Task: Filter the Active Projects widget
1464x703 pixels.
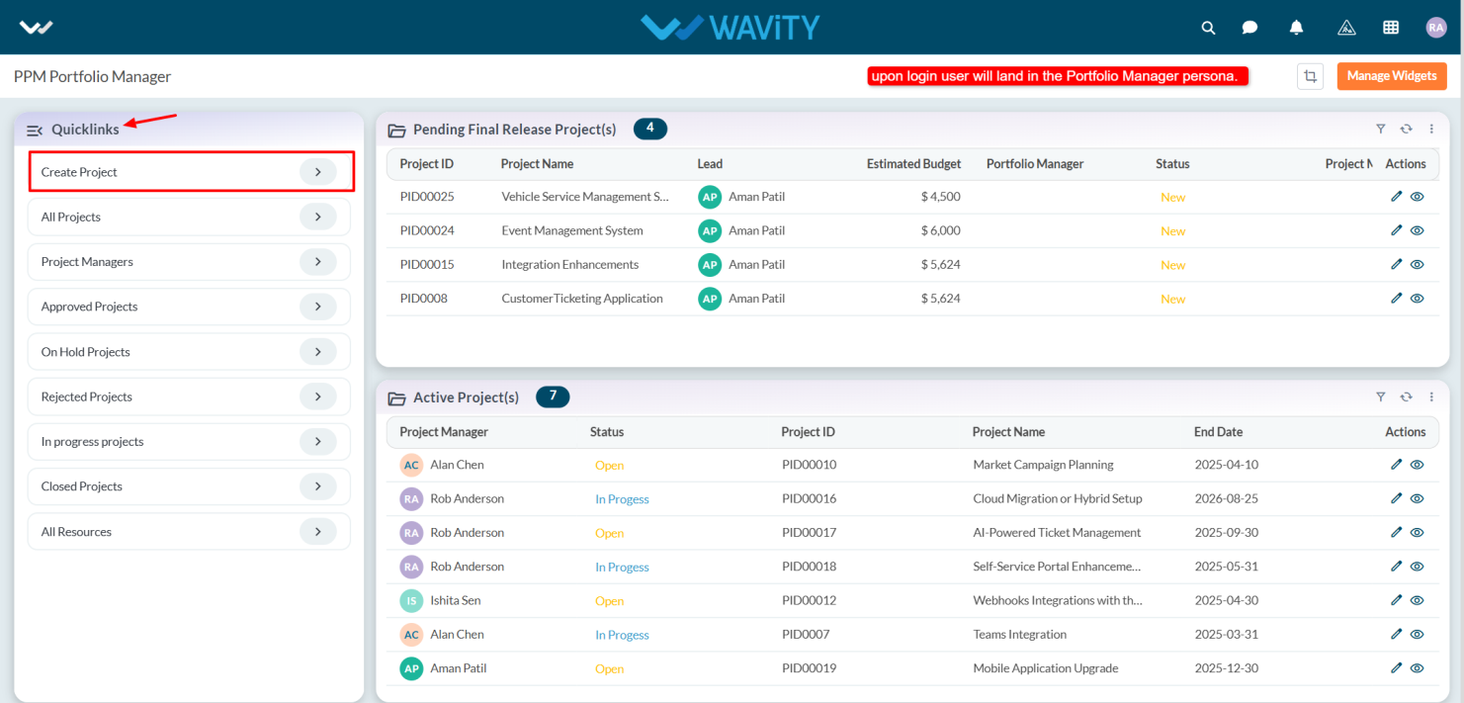Action: pyautogui.click(x=1381, y=396)
